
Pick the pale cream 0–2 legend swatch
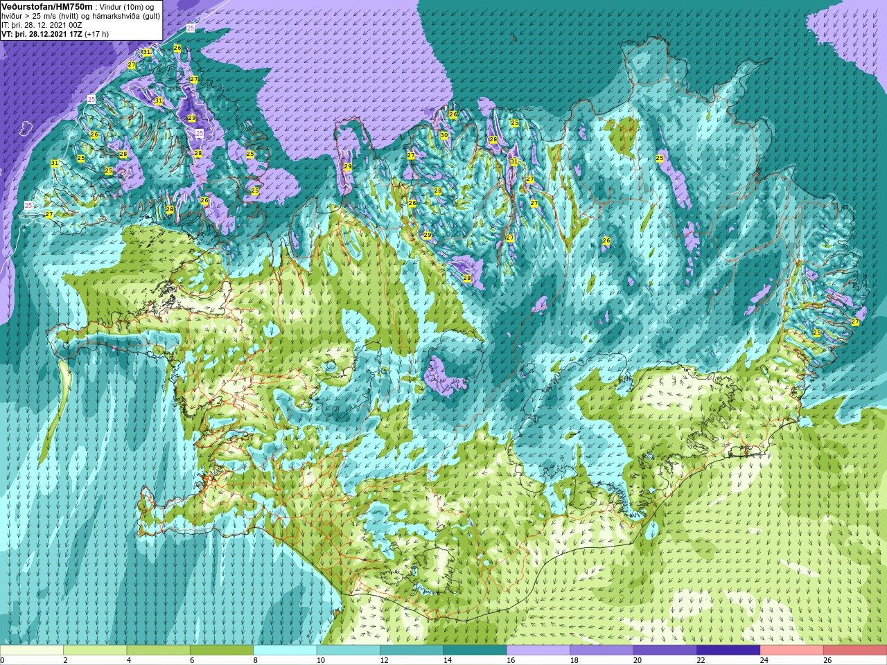pos(32,650)
